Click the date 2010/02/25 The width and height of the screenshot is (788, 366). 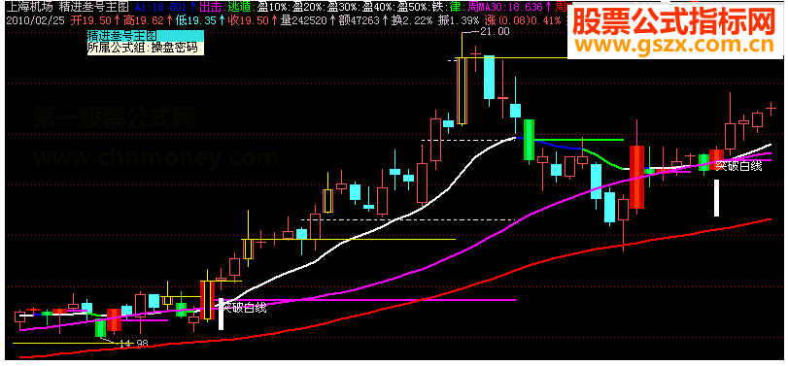click(35, 20)
